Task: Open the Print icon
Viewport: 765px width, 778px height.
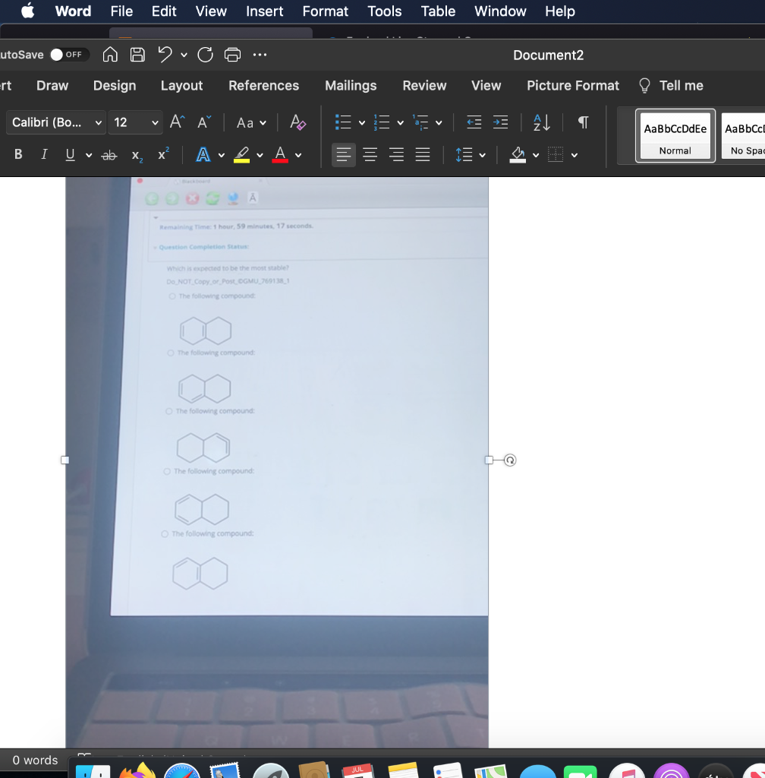Action: click(232, 54)
